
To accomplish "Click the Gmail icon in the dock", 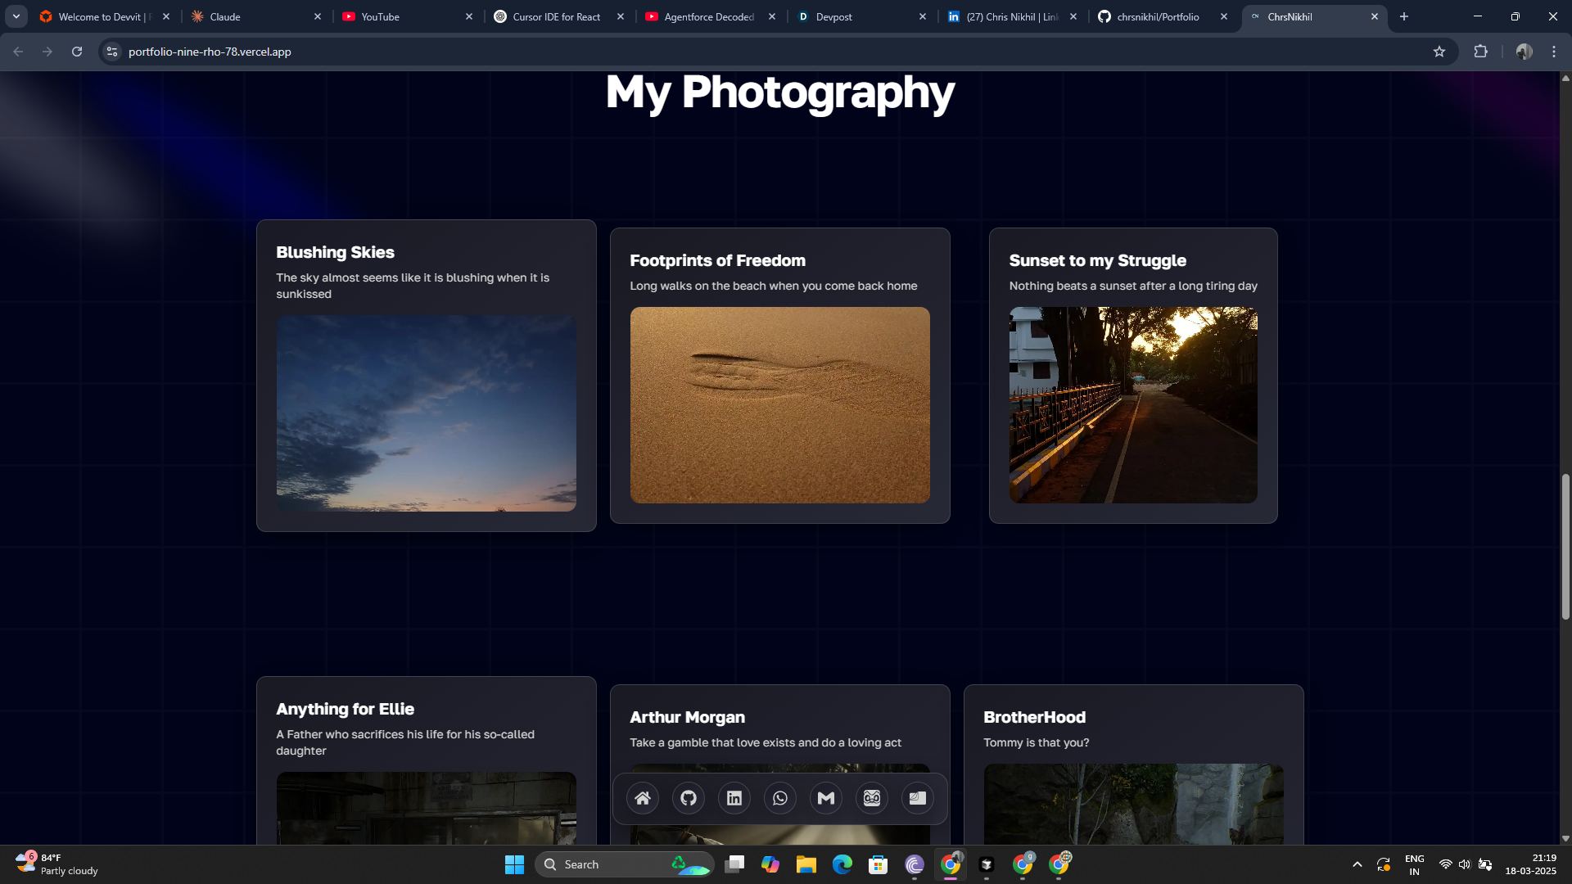I will pos(826,798).
